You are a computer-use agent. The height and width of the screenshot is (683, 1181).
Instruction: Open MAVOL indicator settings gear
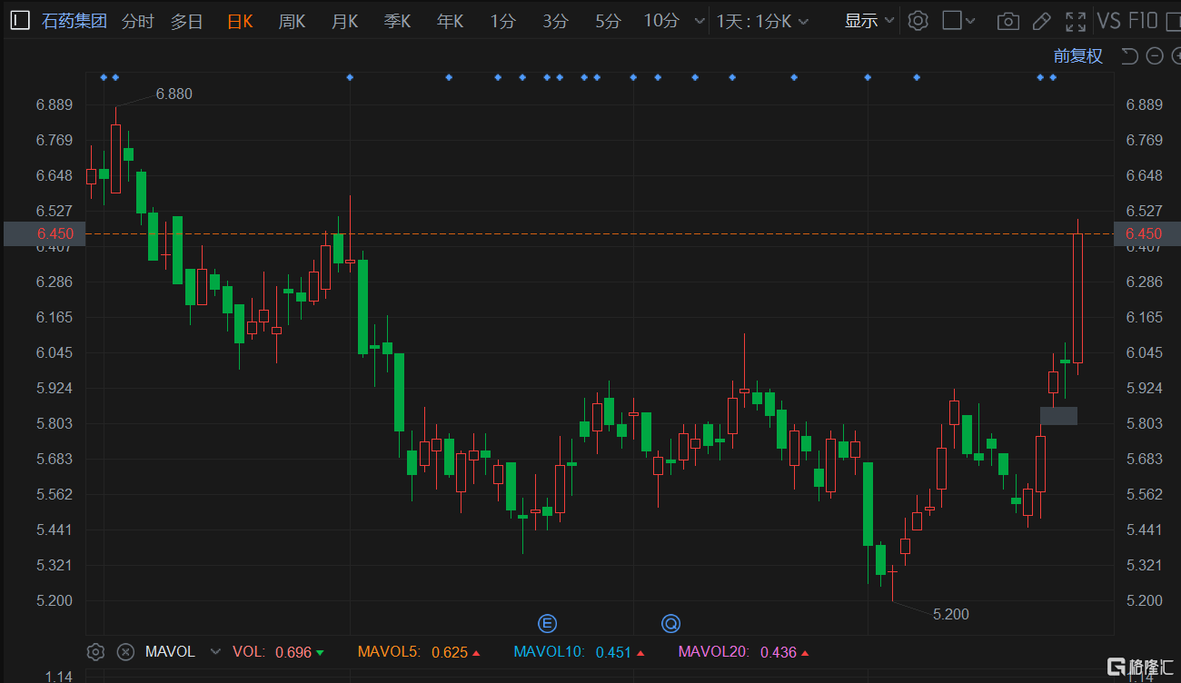coord(95,651)
